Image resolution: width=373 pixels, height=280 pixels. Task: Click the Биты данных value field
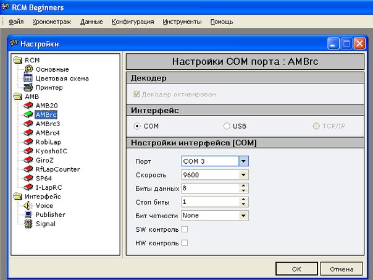tap(211, 189)
